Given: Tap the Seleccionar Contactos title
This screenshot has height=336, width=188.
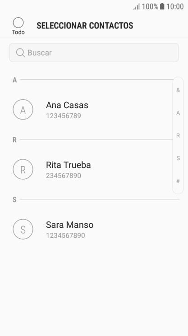Looking at the screenshot, I should point(85,26).
